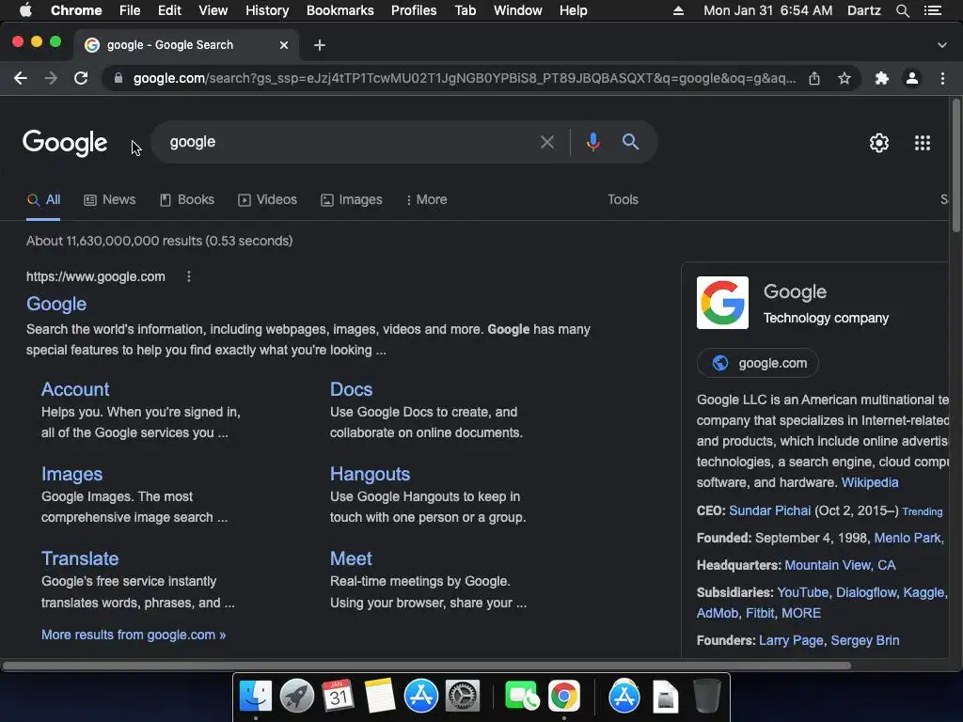Open the Profiles menu

(414, 10)
